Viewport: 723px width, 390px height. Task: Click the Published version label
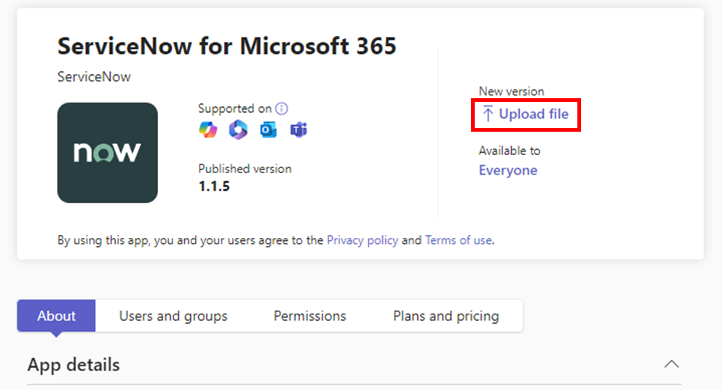[245, 169]
